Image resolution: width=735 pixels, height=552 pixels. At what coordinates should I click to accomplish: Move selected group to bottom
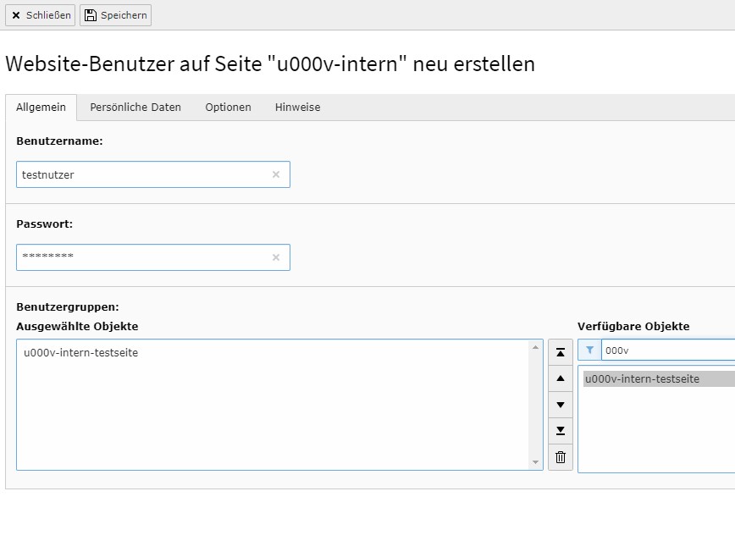tap(561, 431)
